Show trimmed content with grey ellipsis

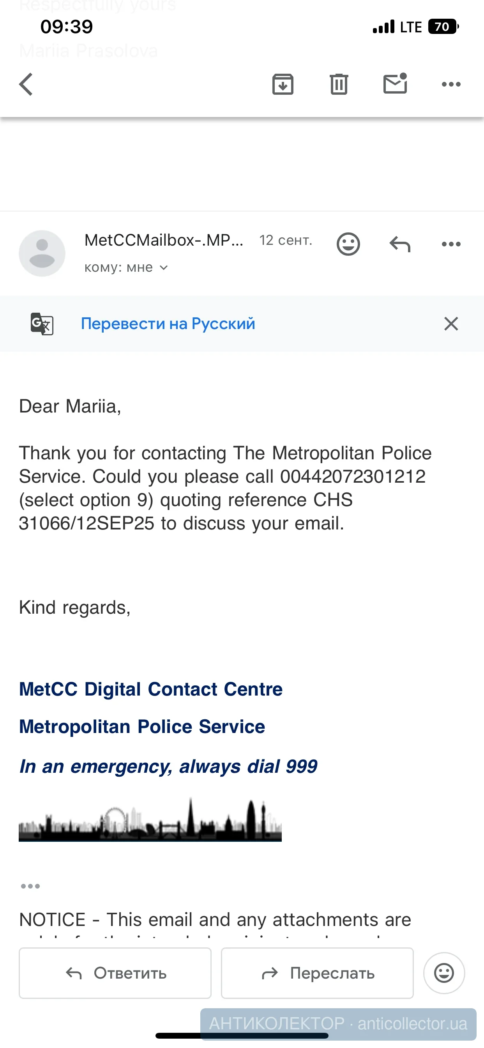[30, 886]
